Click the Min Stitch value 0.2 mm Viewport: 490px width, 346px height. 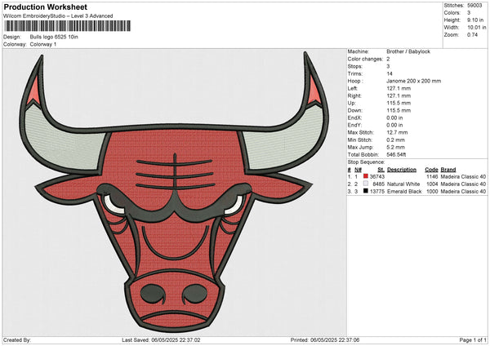pos(395,140)
